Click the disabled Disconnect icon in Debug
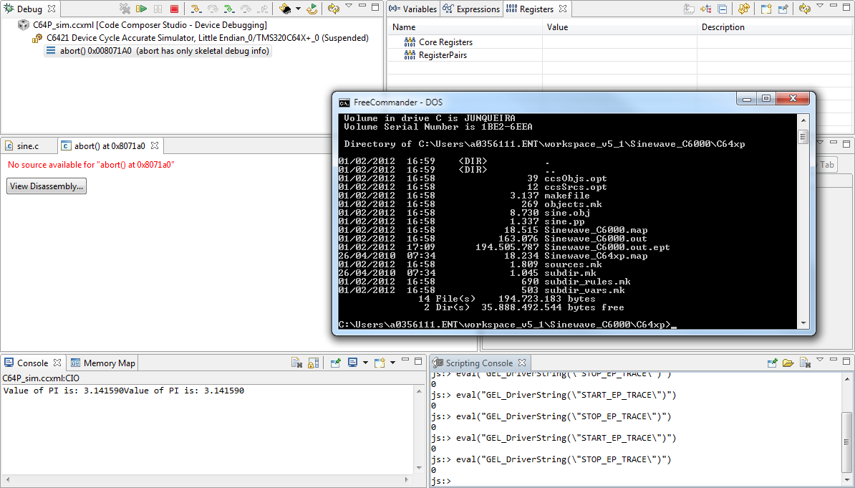 click(x=125, y=9)
